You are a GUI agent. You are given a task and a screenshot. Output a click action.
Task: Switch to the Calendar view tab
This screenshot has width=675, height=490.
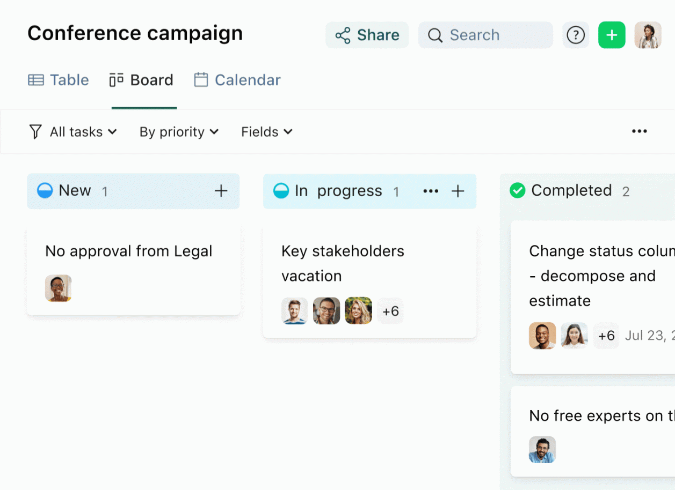click(237, 80)
